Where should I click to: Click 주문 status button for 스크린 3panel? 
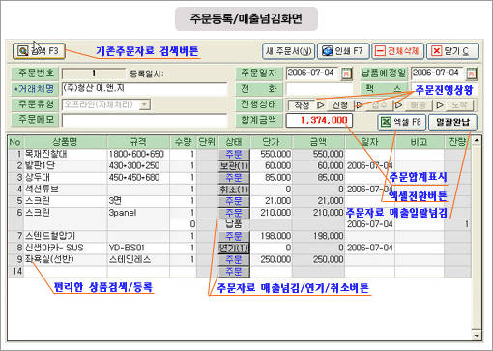pyautogui.click(x=234, y=213)
